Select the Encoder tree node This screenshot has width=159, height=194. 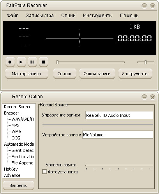12,113
